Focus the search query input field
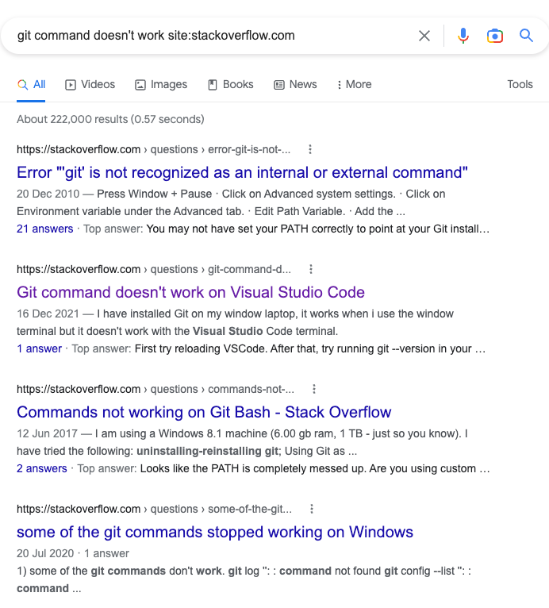This screenshot has width=549, height=608. [x=213, y=36]
